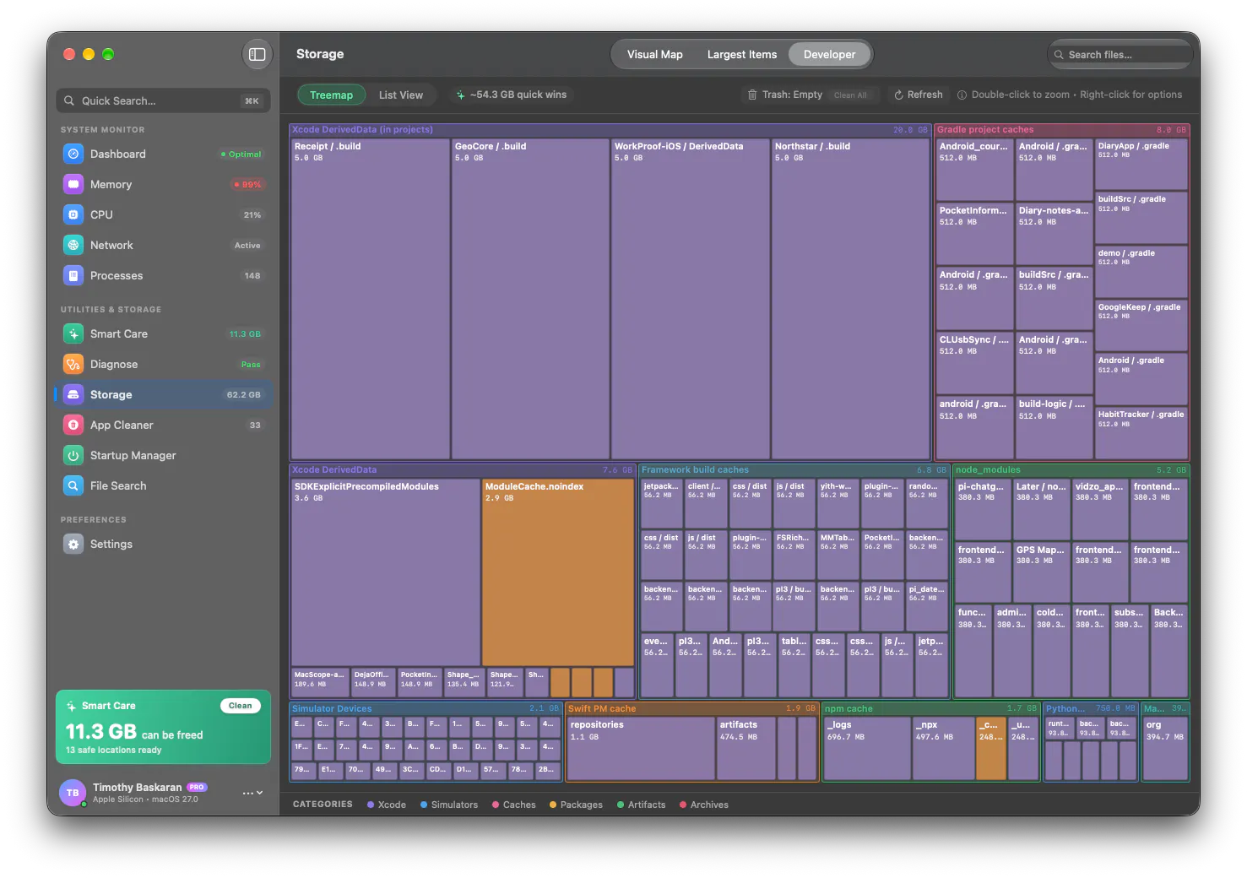Select the Memory sidebar icon
This screenshot has height=878, width=1247.
tap(73, 184)
